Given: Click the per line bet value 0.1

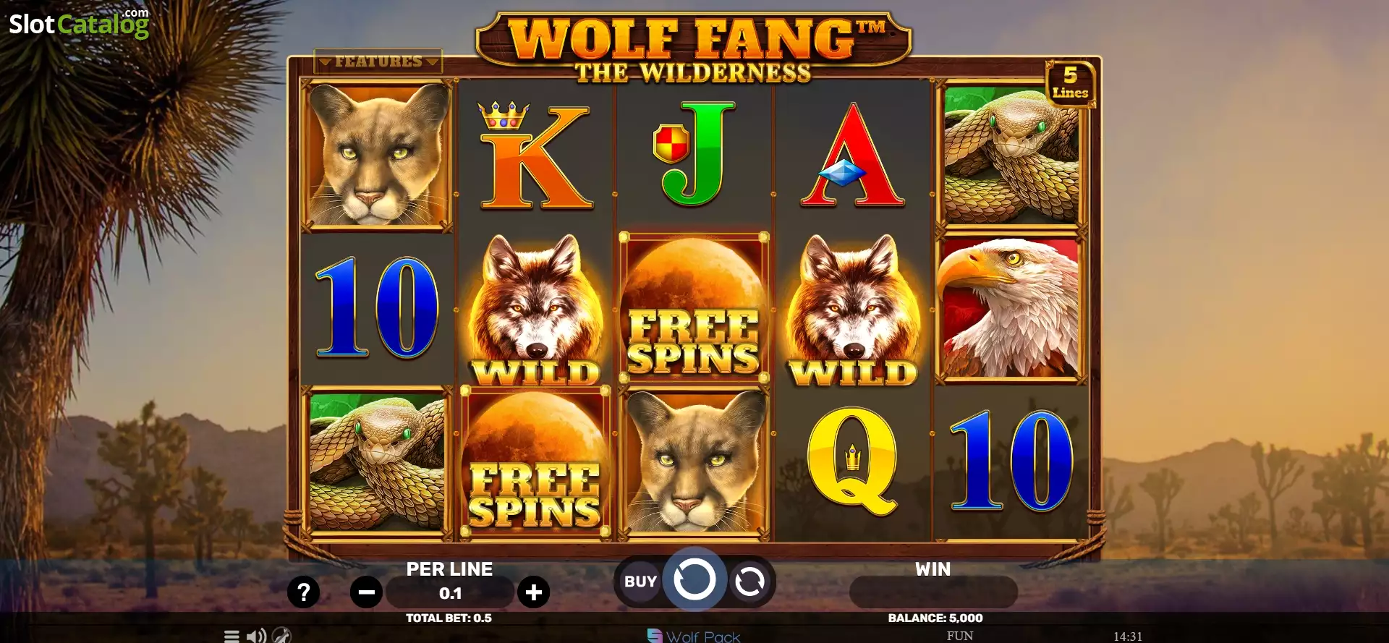Looking at the screenshot, I should pos(450,593).
